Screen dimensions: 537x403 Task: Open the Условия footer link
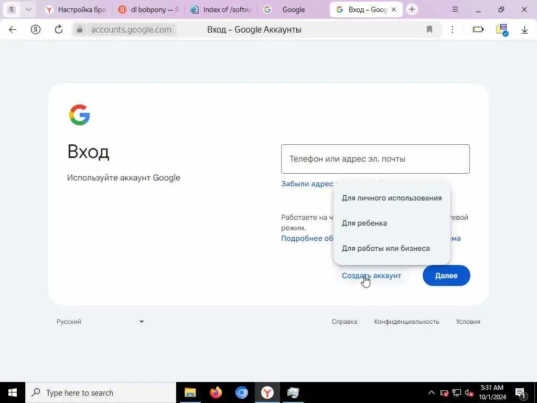point(468,322)
